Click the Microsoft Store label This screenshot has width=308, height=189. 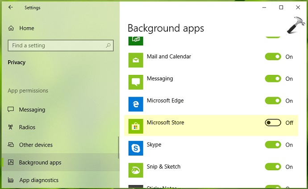(166, 123)
